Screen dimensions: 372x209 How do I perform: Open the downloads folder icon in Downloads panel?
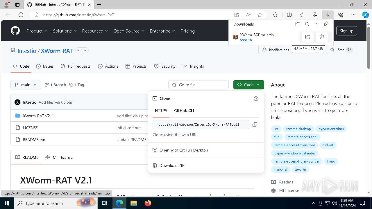click(x=298, y=24)
